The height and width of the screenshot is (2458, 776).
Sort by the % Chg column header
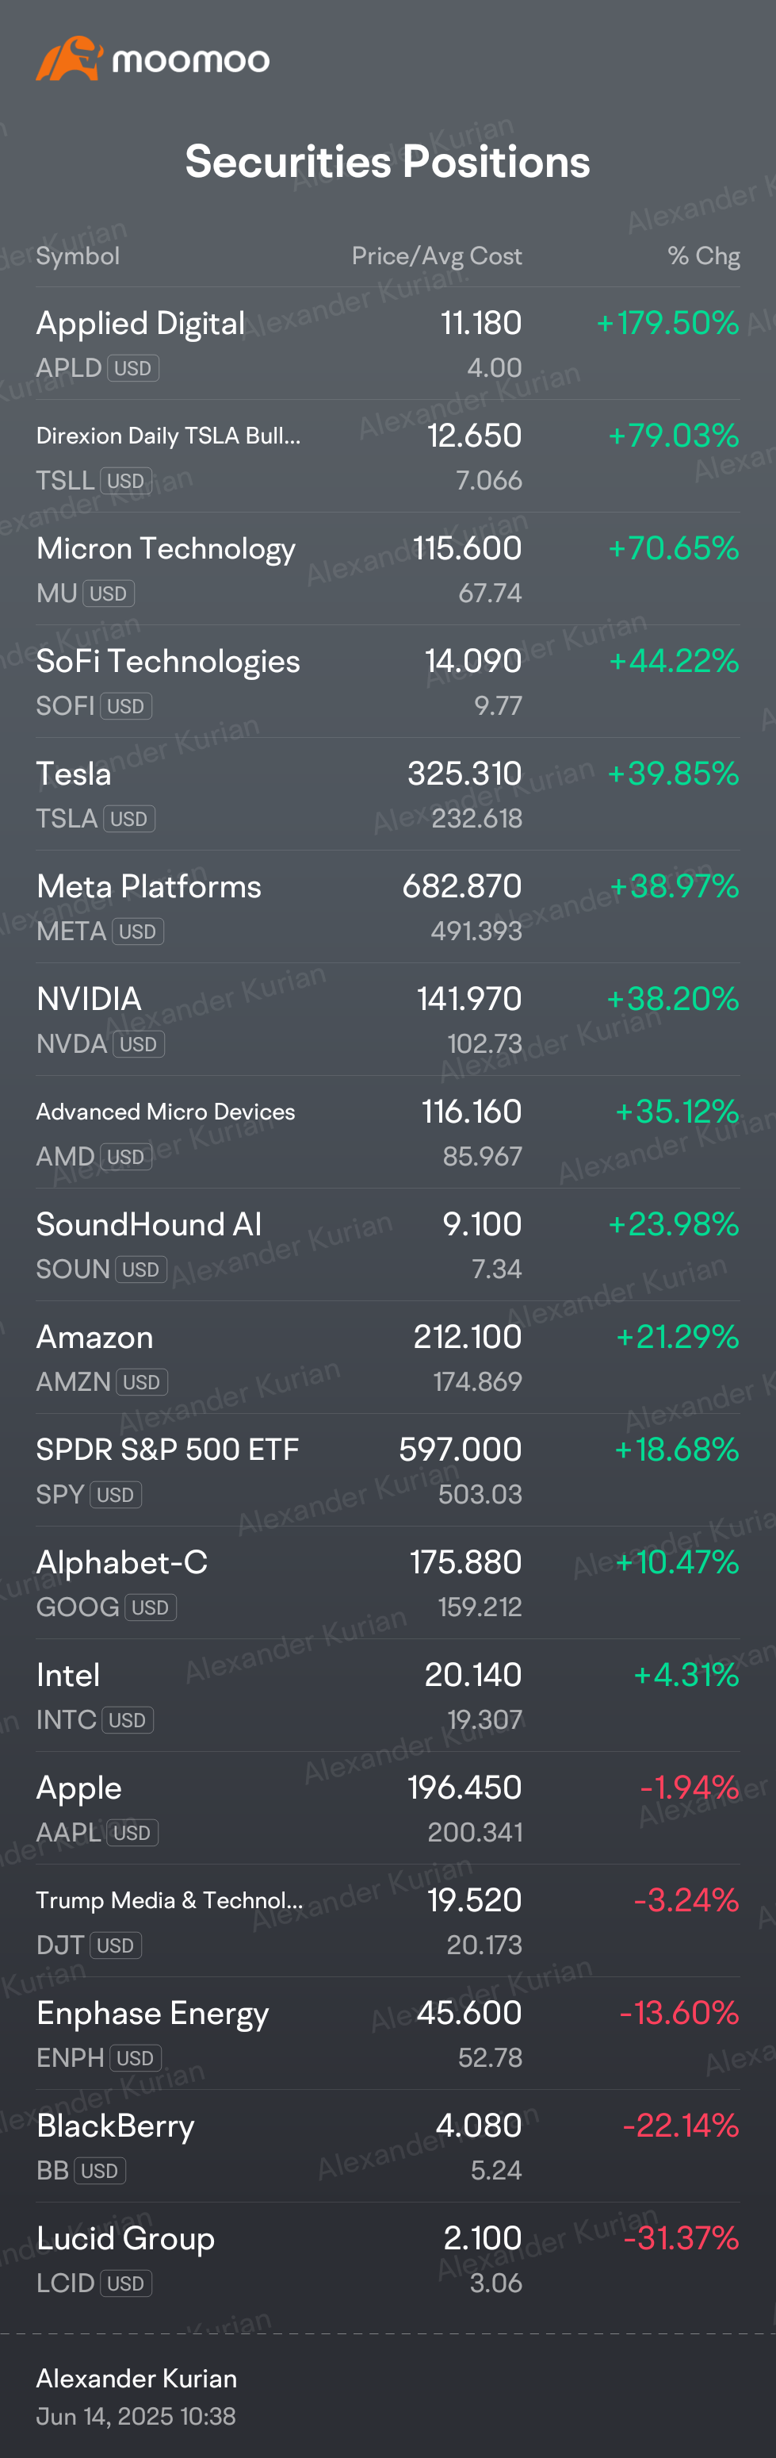[x=704, y=255]
